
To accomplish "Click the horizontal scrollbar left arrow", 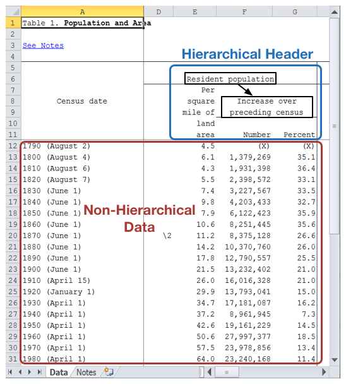I will pos(210,372).
